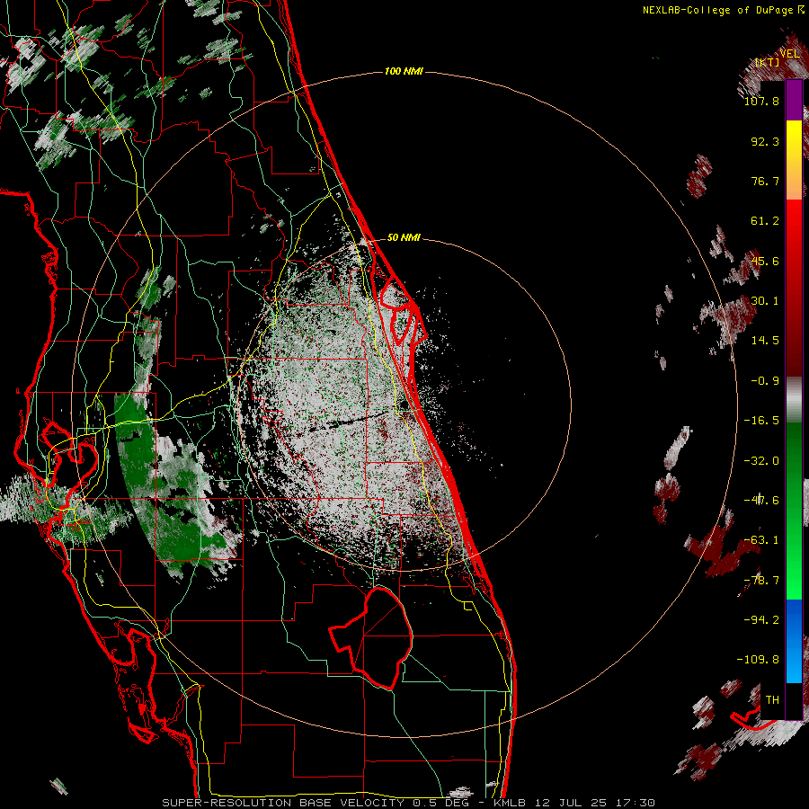Click the SUPER-RESOLUTION BASE VELOCITY caption
The image size is (809, 809).
(284, 803)
